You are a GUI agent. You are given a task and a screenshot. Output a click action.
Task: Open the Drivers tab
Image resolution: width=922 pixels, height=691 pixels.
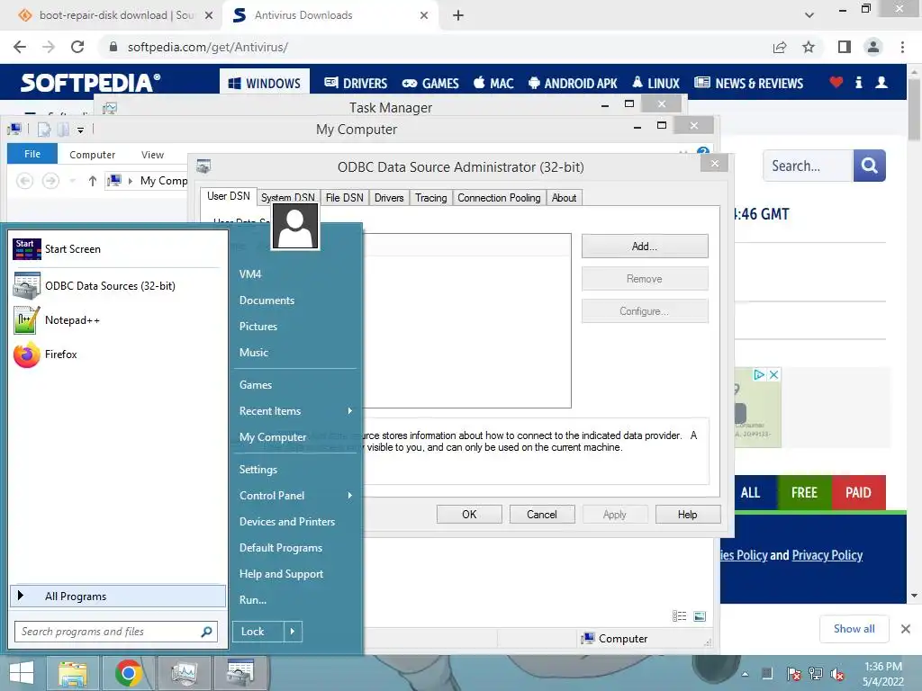tap(389, 198)
